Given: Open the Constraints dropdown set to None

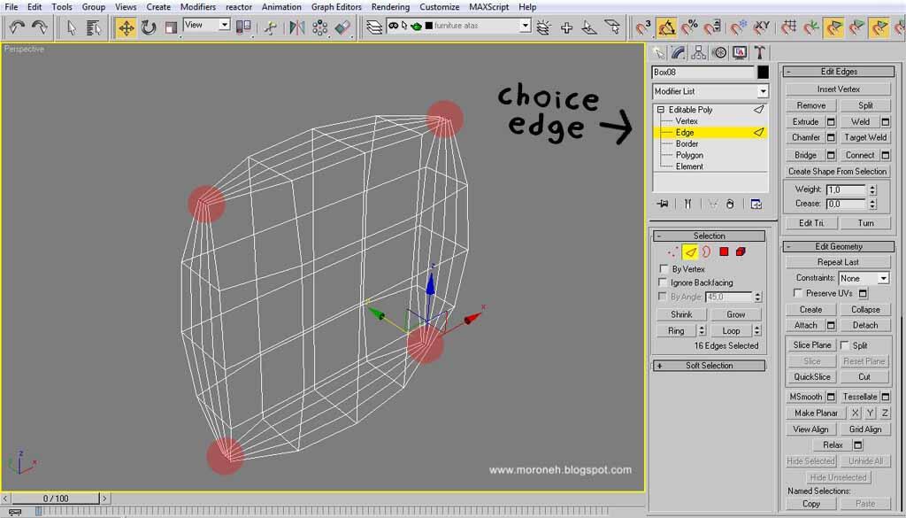Looking at the screenshot, I should point(864,278).
